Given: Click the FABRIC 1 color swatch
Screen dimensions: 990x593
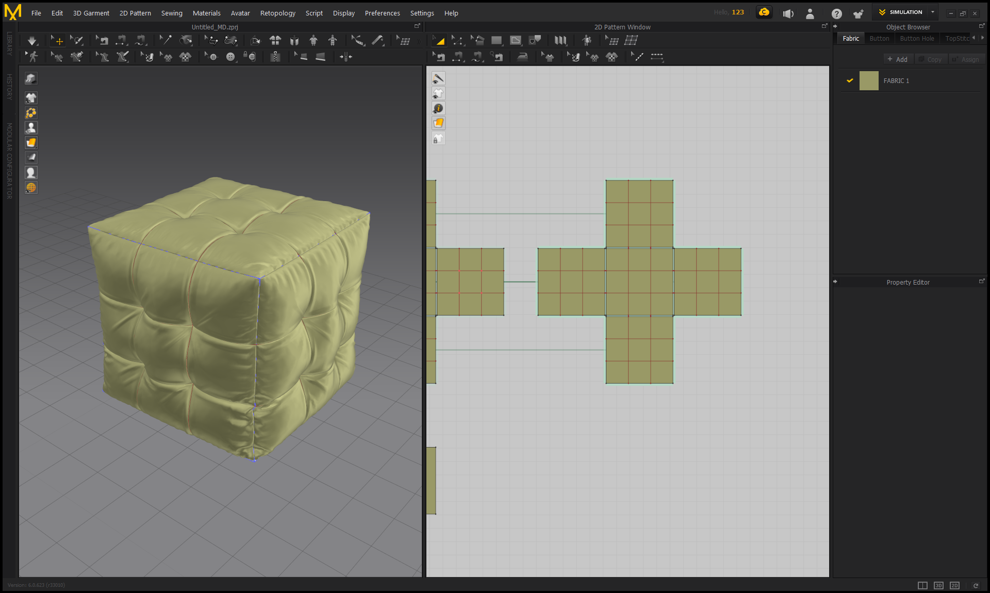Looking at the screenshot, I should [x=869, y=81].
